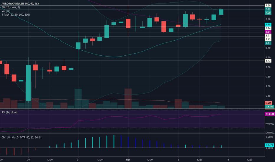The height and width of the screenshot is (162, 275).
Task: Click the 1.639M volume label
Action: pos(269,107)
